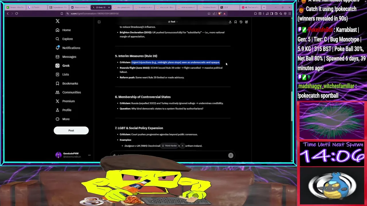Click the Profile person icon
The height and width of the screenshot is (206, 367).
point(57,110)
